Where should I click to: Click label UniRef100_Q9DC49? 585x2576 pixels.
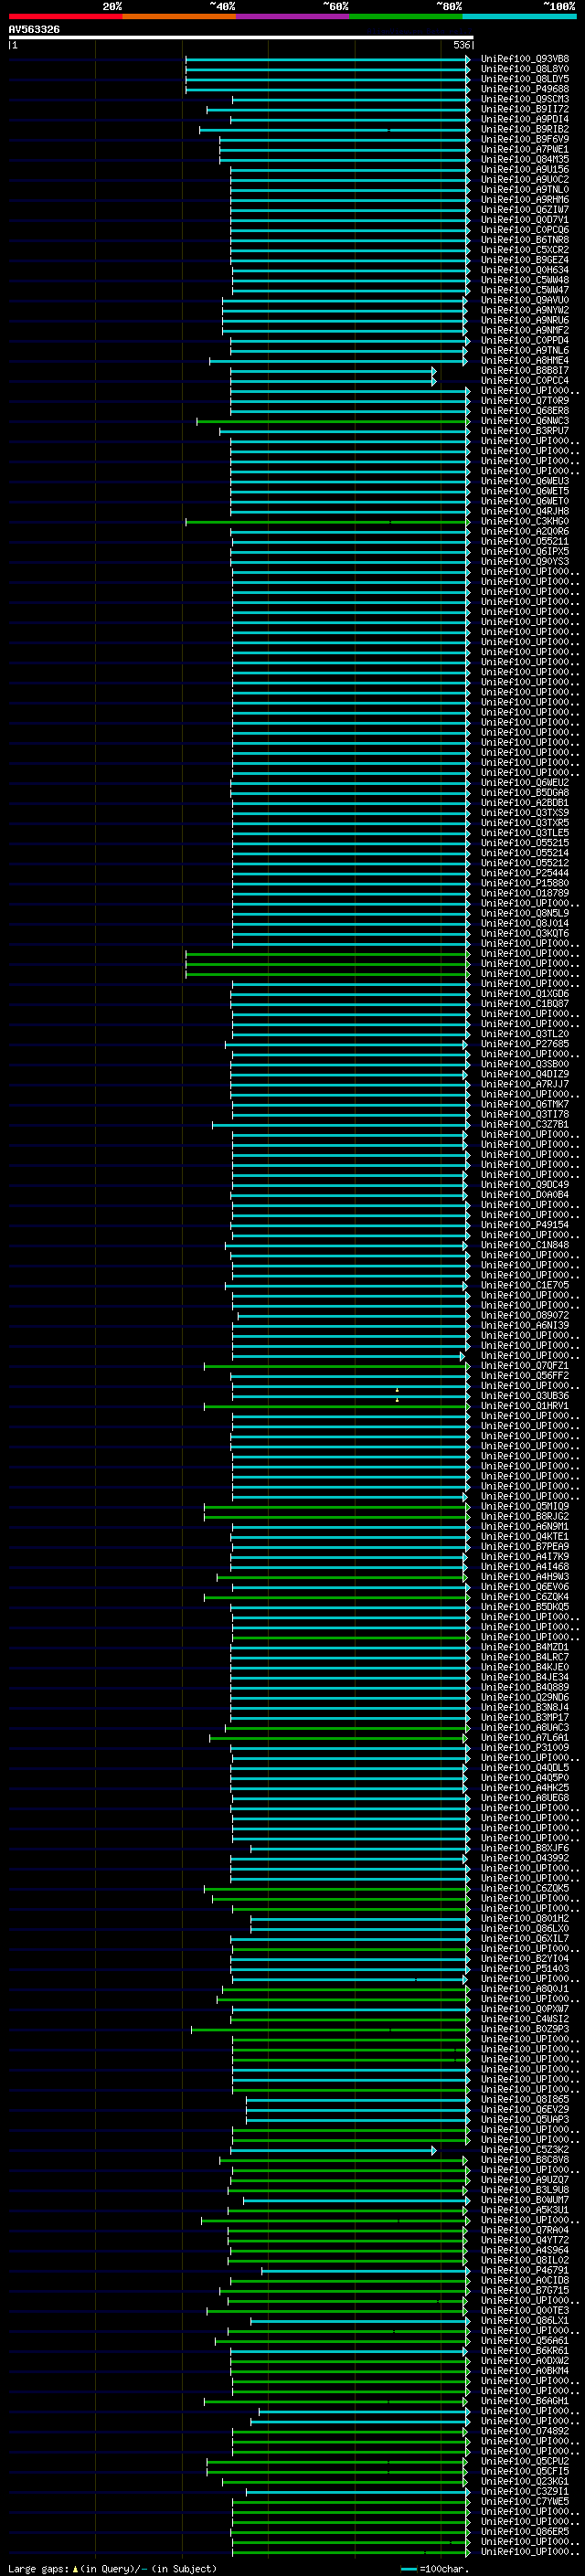pos(524,1184)
